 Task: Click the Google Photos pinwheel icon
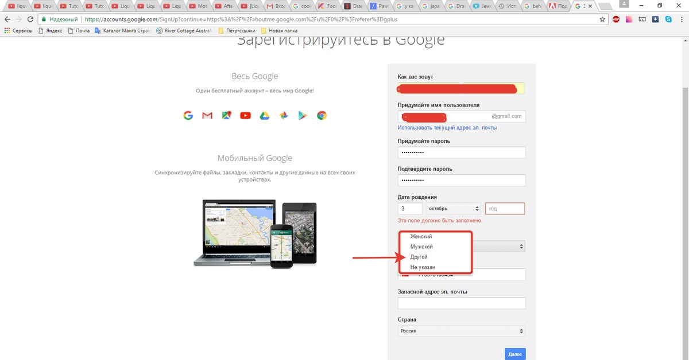click(284, 115)
